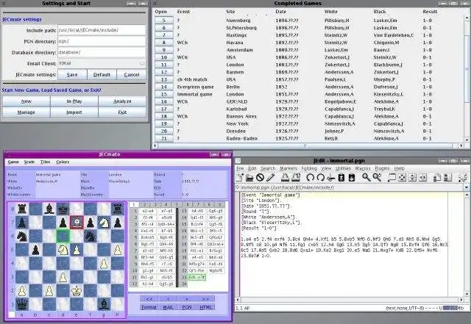Click the Find Next icon in jEdit toolbar

(377, 178)
